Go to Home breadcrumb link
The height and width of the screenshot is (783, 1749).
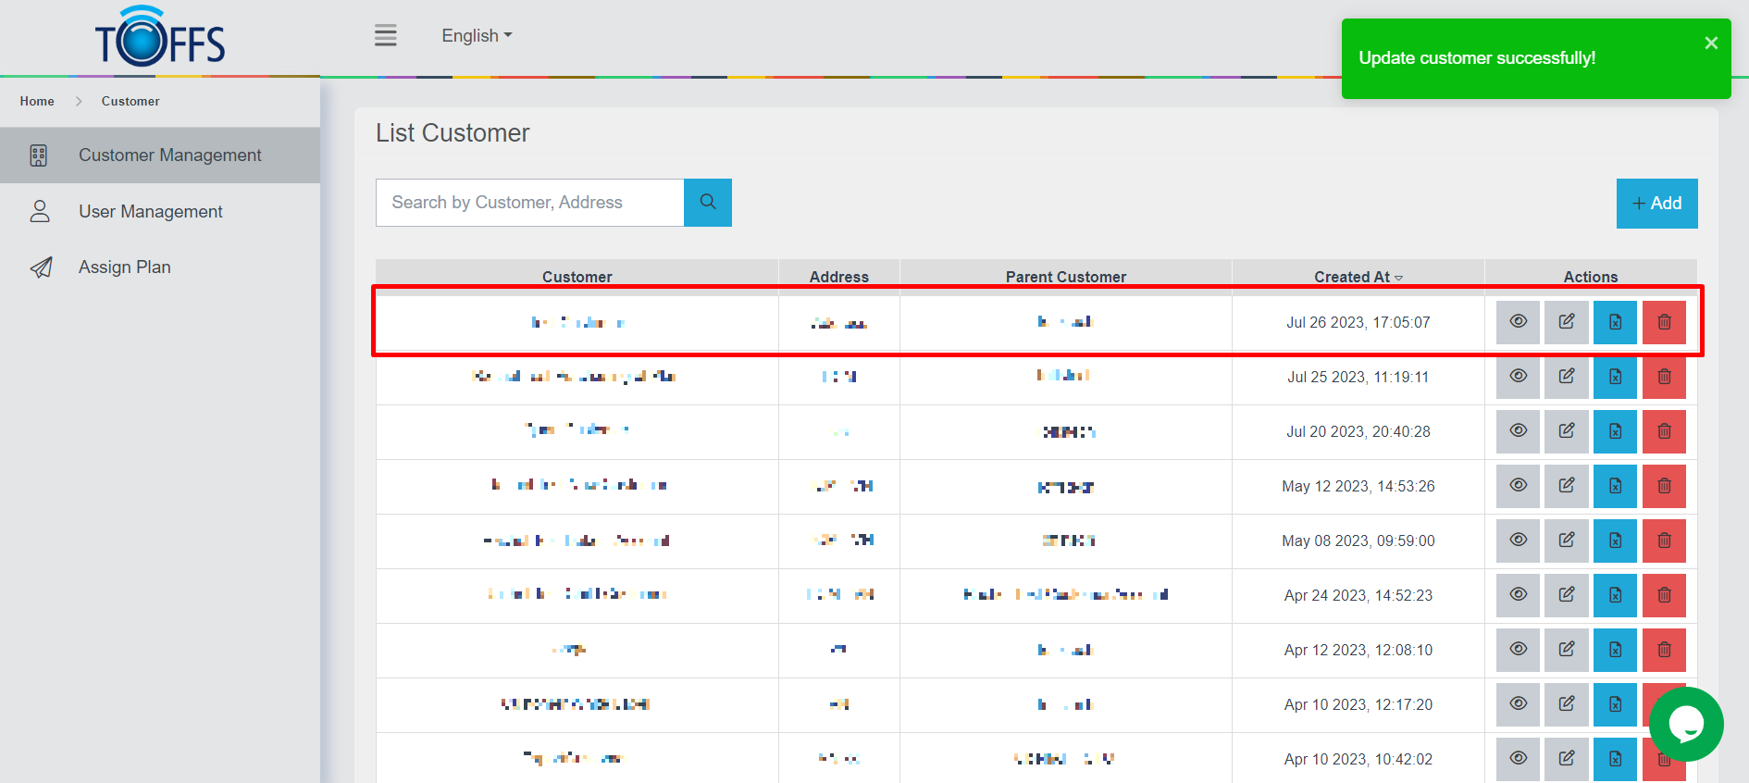pyautogui.click(x=37, y=102)
